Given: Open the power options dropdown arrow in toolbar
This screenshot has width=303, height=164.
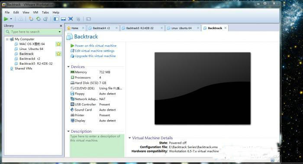Looking at the screenshot, I should click(x=11, y=19).
